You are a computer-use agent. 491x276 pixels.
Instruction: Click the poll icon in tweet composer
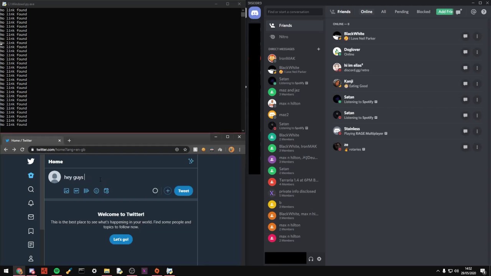(x=86, y=191)
